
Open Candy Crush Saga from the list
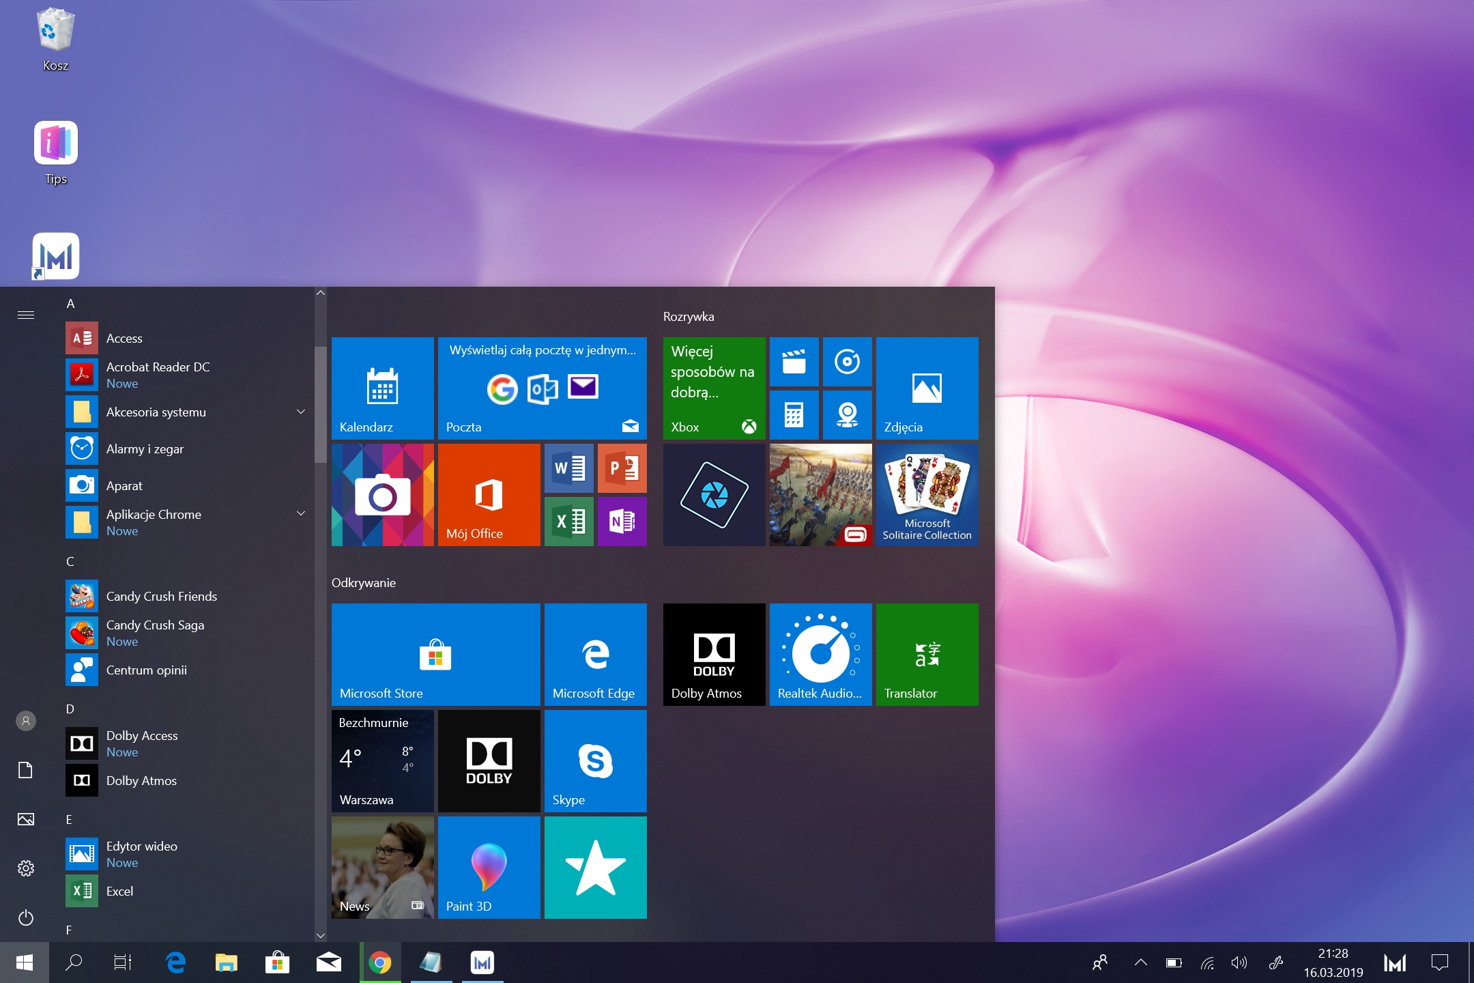tap(188, 633)
